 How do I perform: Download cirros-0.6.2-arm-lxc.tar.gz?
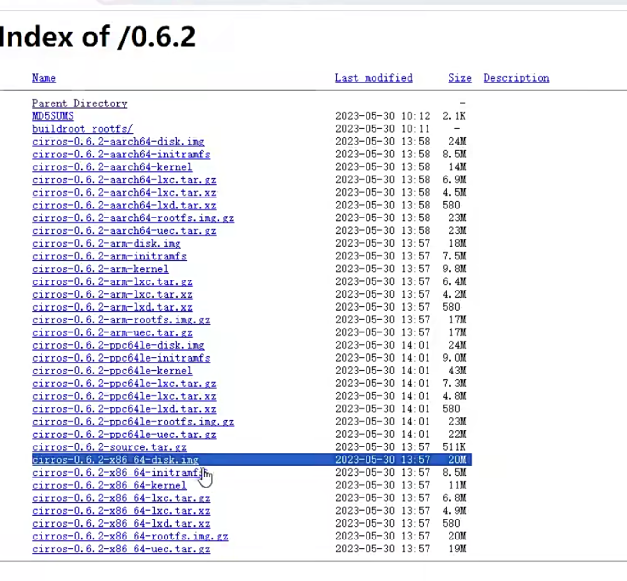tap(112, 281)
